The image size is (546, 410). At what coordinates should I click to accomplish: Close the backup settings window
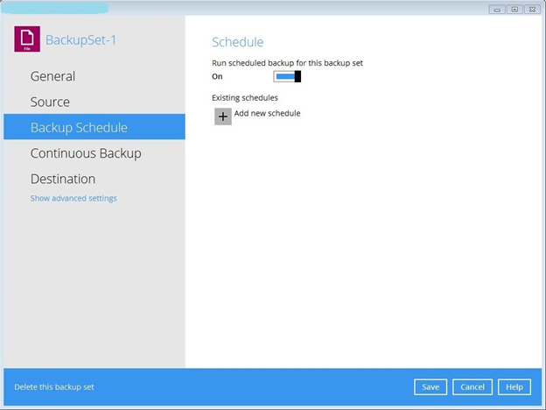click(530, 9)
